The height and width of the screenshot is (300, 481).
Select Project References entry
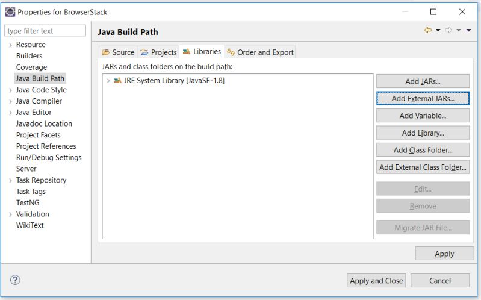(x=46, y=146)
